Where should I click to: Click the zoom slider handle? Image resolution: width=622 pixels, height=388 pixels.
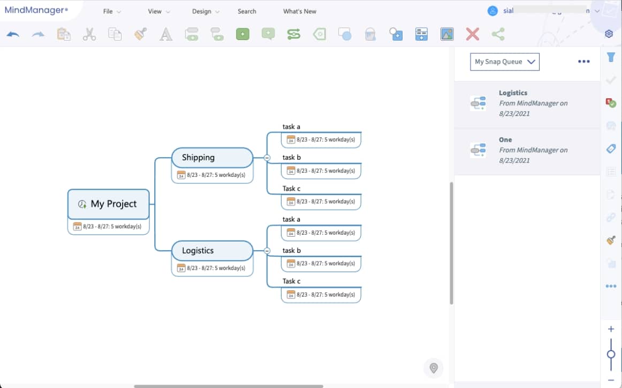tap(611, 354)
